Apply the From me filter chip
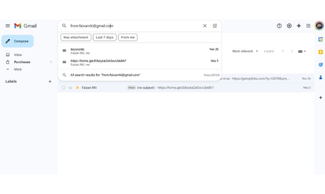The width and height of the screenshot is (325, 194). click(x=128, y=38)
